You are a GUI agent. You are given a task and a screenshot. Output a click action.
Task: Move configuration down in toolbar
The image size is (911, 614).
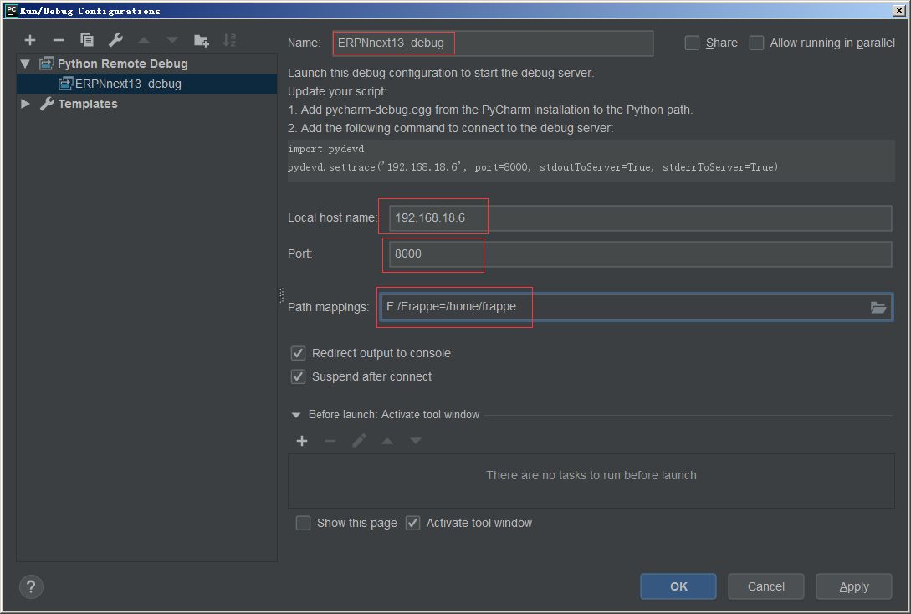172,40
